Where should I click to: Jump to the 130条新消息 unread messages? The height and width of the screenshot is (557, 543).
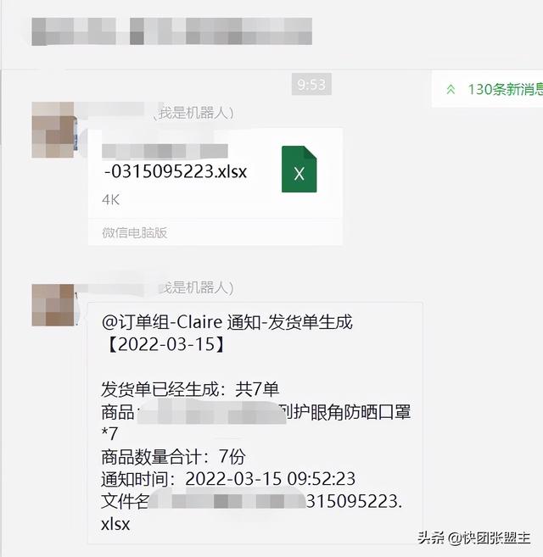505,89
